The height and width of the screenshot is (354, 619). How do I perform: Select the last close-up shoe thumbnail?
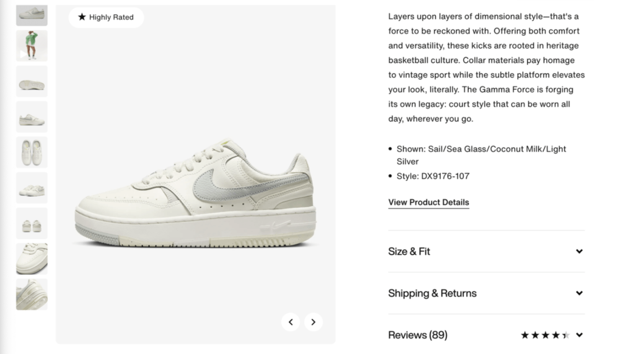(31, 294)
